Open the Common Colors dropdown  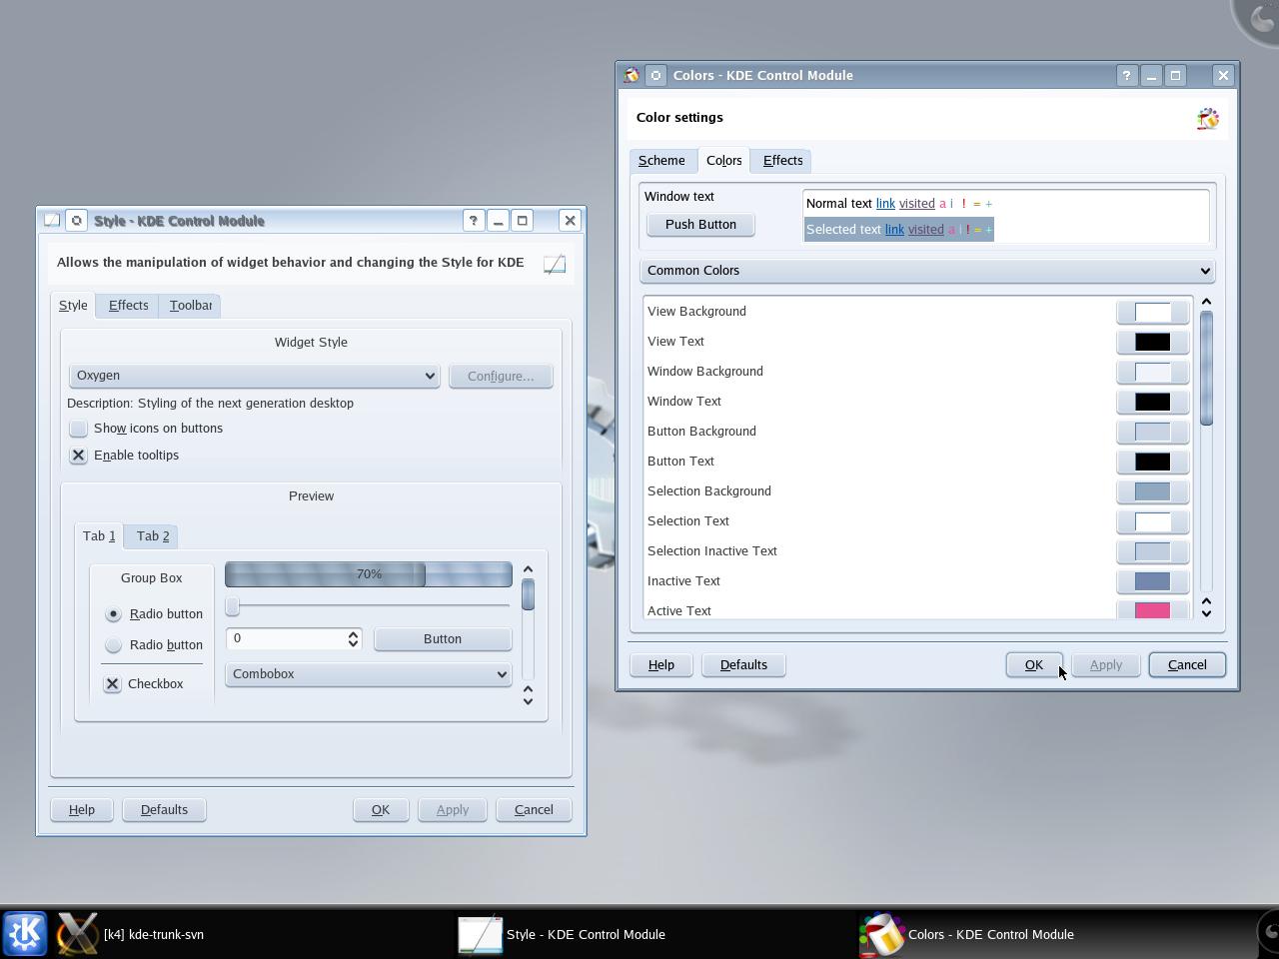pos(927,271)
